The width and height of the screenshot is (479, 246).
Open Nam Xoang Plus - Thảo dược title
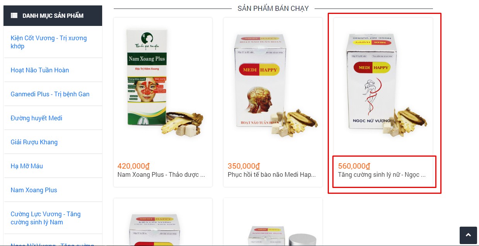tap(161, 174)
